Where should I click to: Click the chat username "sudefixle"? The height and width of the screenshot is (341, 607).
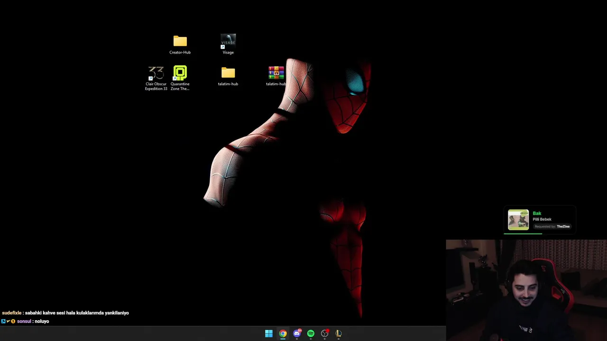tap(12, 313)
